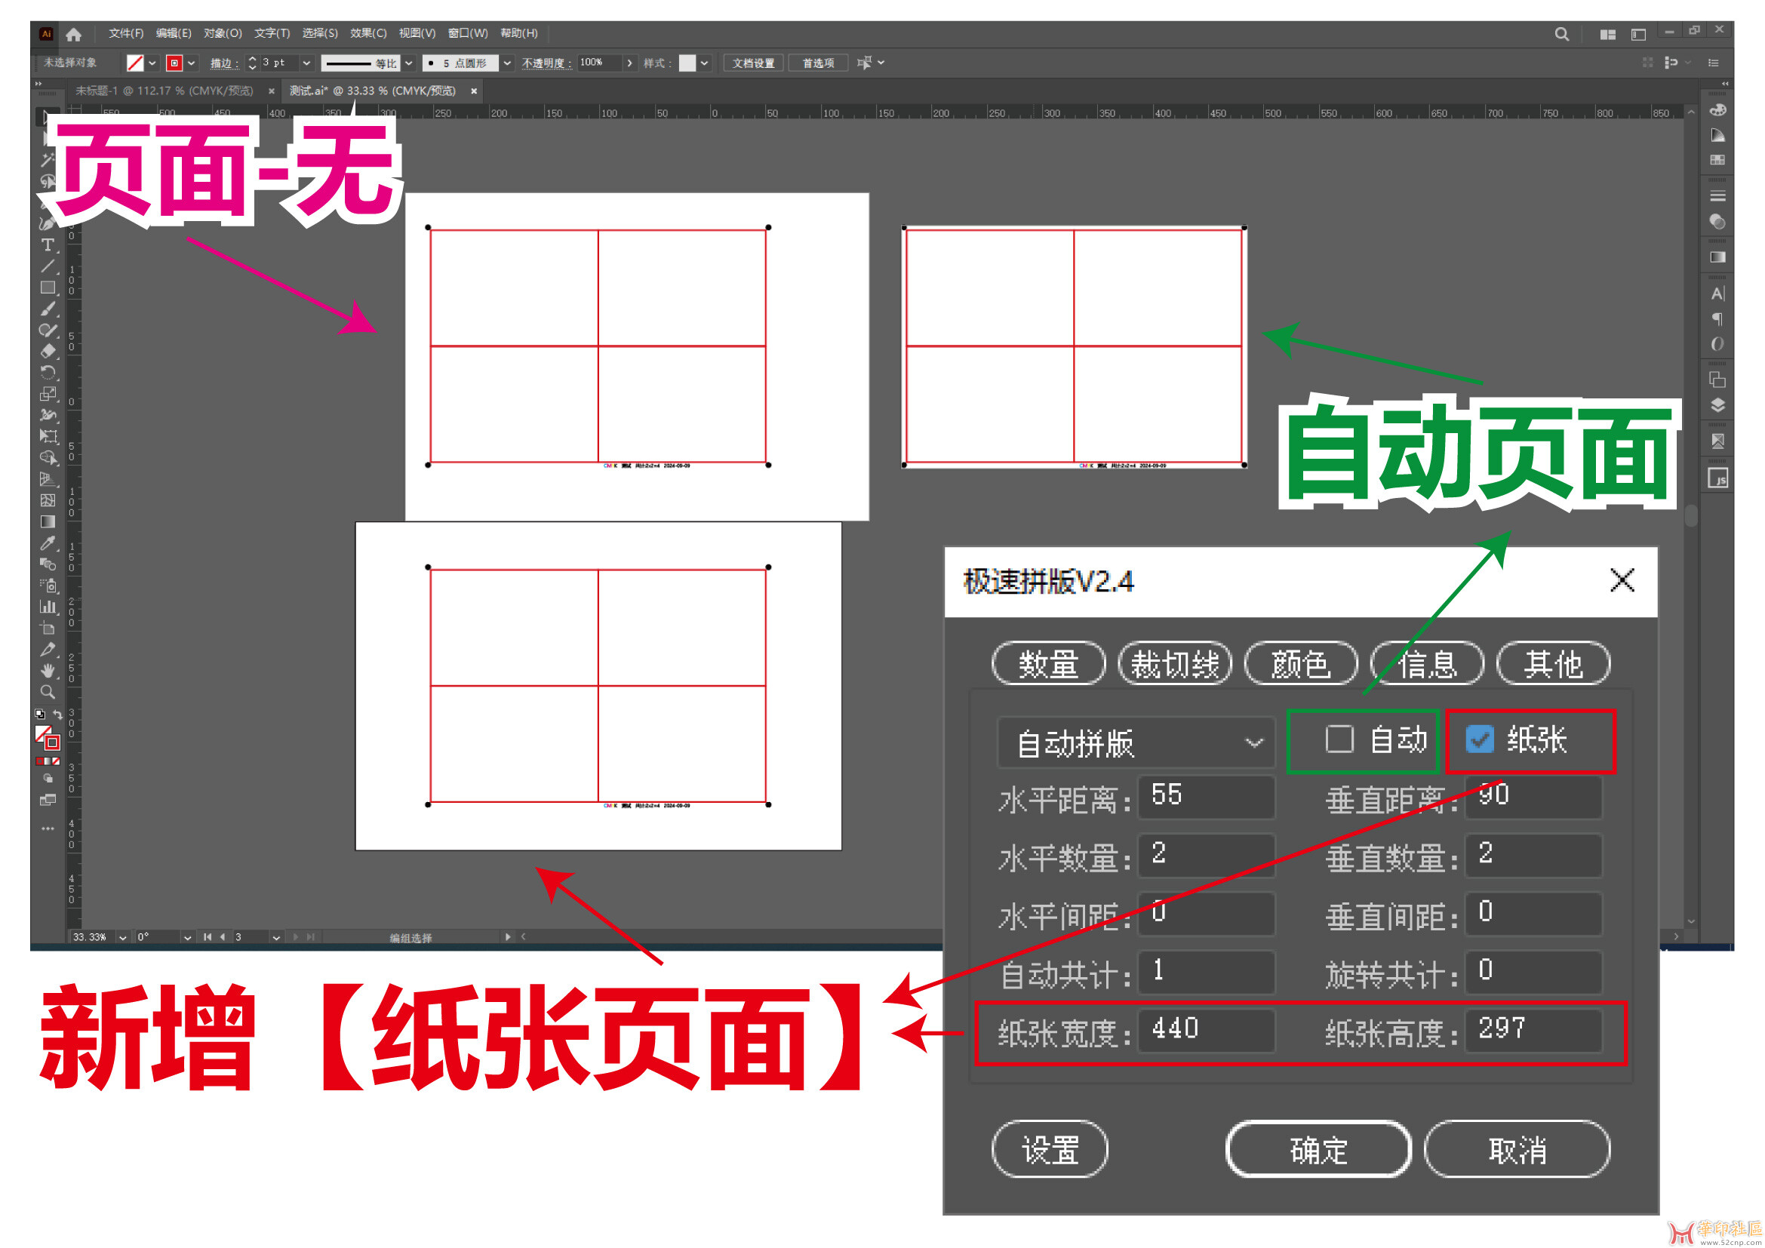The image size is (1765, 1248).
Task: Uncheck the 纸张 checkbox
Action: tap(1480, 740)
